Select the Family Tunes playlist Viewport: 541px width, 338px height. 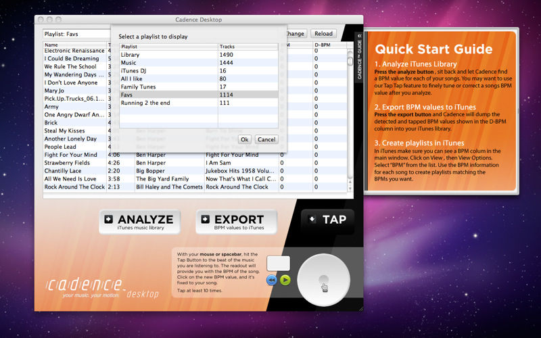199,87
